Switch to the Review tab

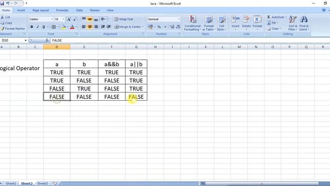coord(95,10)
